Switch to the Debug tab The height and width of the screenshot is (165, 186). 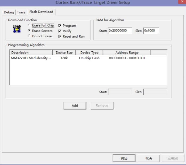point(9,12)
